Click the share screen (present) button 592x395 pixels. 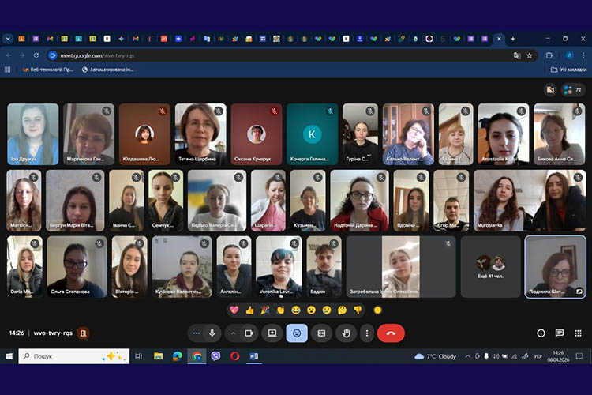pos(272,333)
